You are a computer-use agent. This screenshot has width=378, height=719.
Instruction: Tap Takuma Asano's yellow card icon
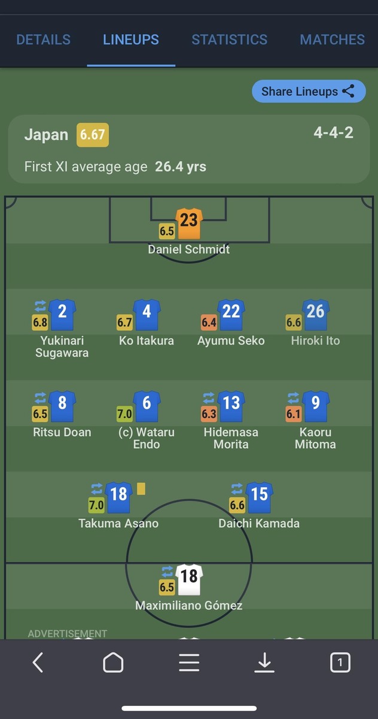[x=141, y=489]
